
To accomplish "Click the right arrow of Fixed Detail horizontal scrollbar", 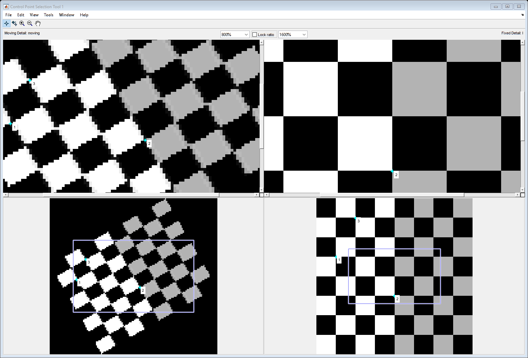I will pos(518,195).
